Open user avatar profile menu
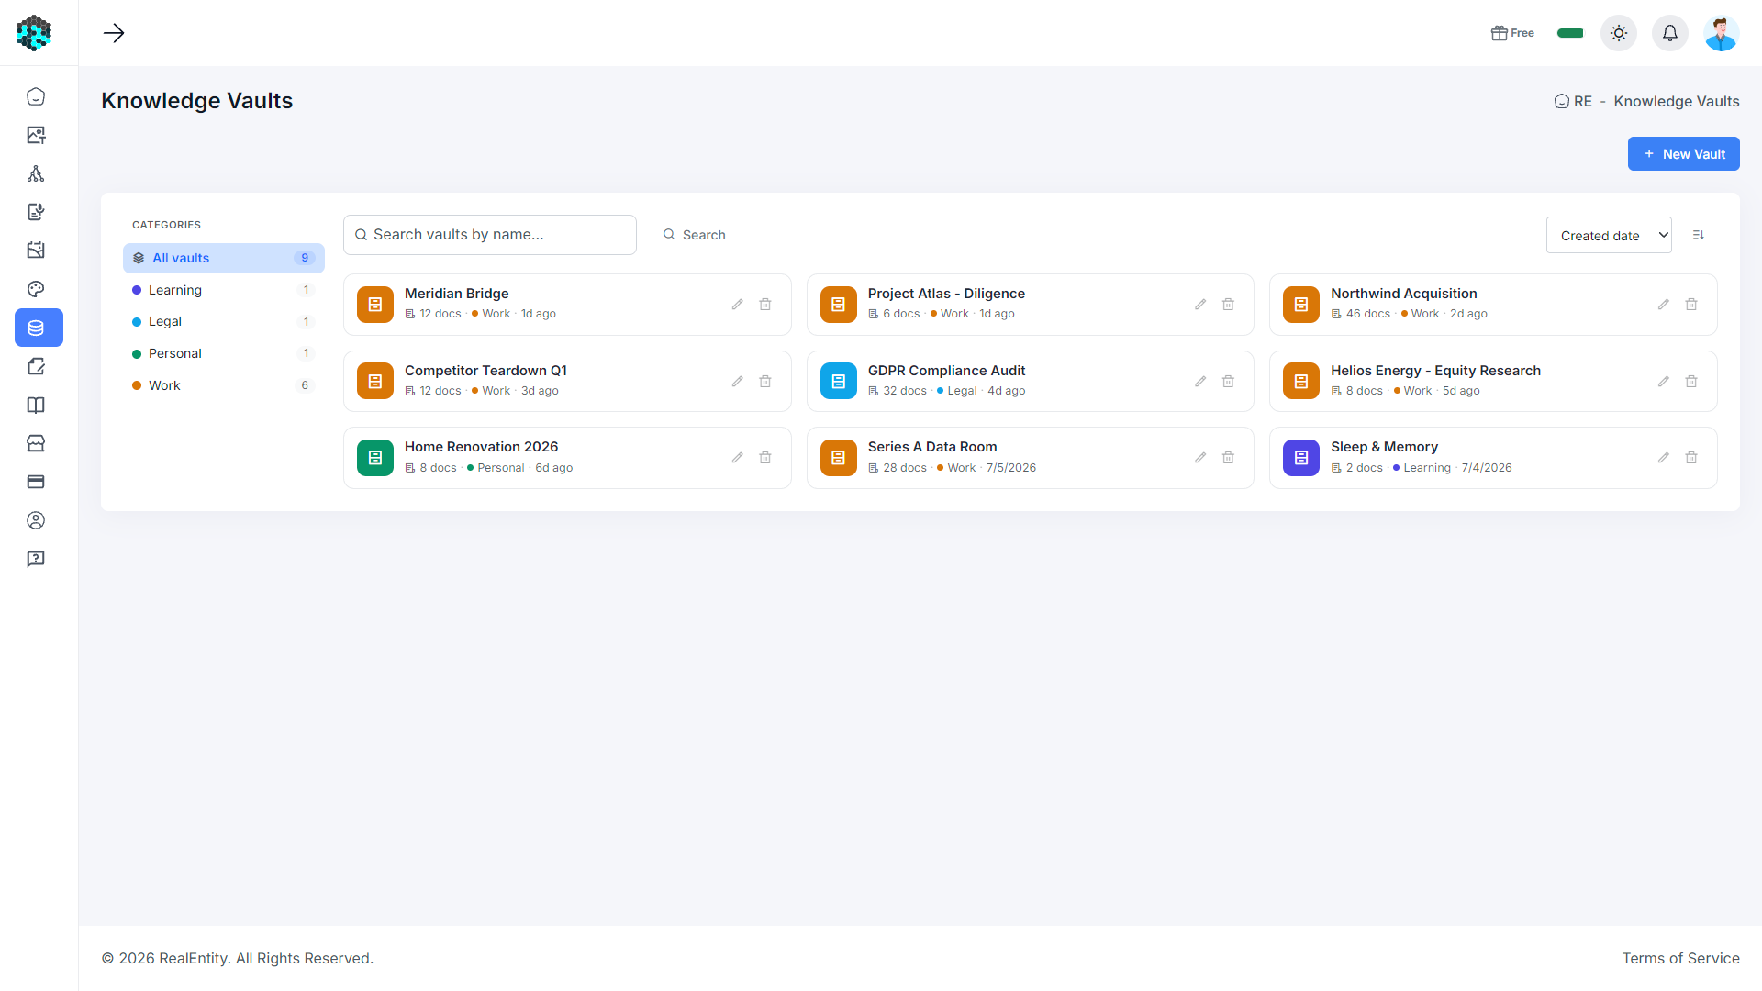 tap(1722, 33)
